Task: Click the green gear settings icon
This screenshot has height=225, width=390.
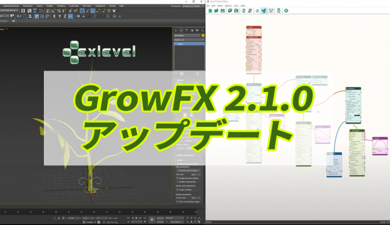Action: pyautogui.click(x=286, y=11)
